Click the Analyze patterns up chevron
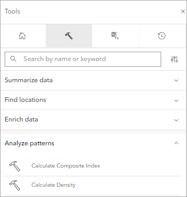 pos(176,143)
